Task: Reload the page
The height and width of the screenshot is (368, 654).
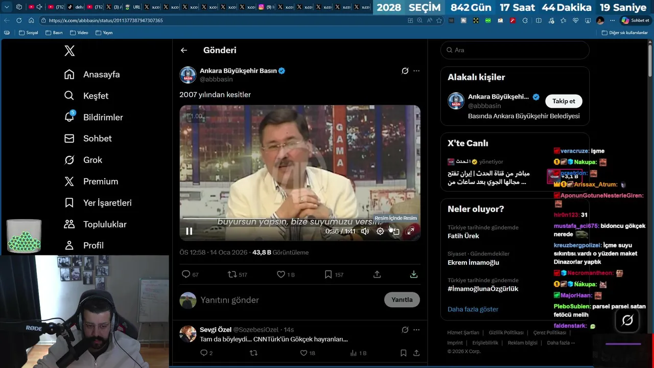Action: 19,20
